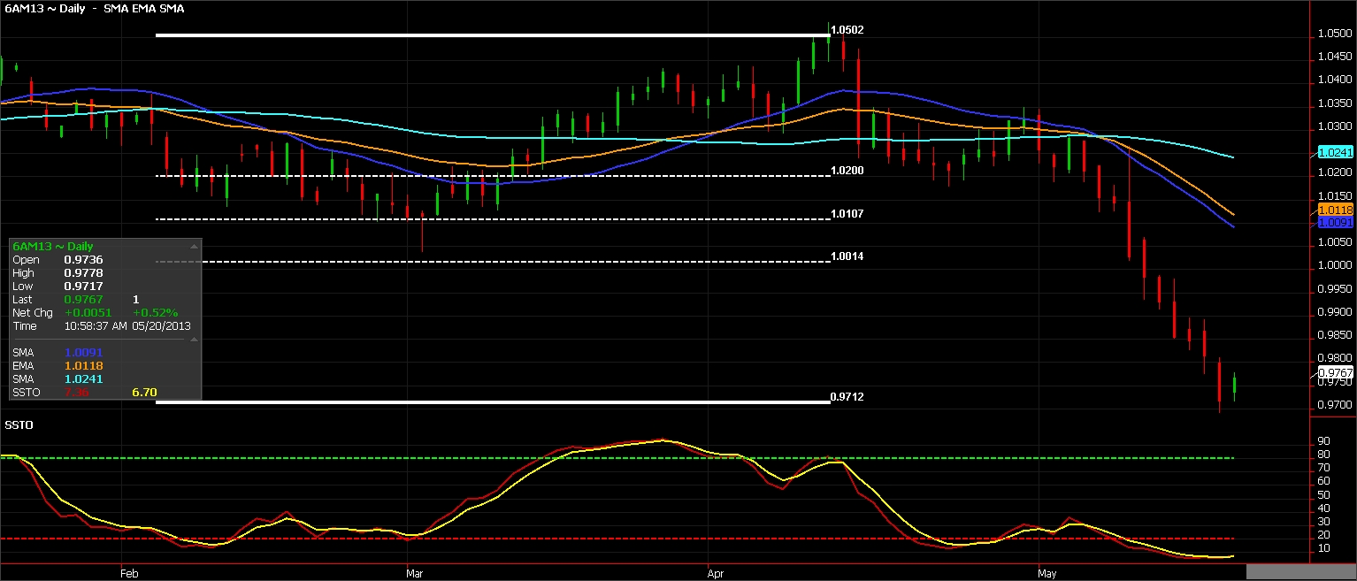The image size is (1357, 581).
Task: Click the Low value 0.9717
Action: [82, 287]
